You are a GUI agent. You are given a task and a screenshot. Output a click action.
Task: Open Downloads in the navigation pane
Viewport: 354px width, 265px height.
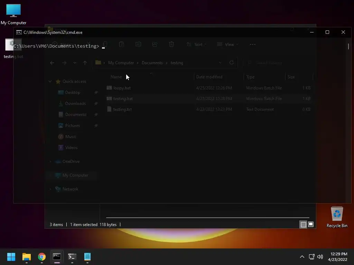pyautogui.click(x=75, y=104)
